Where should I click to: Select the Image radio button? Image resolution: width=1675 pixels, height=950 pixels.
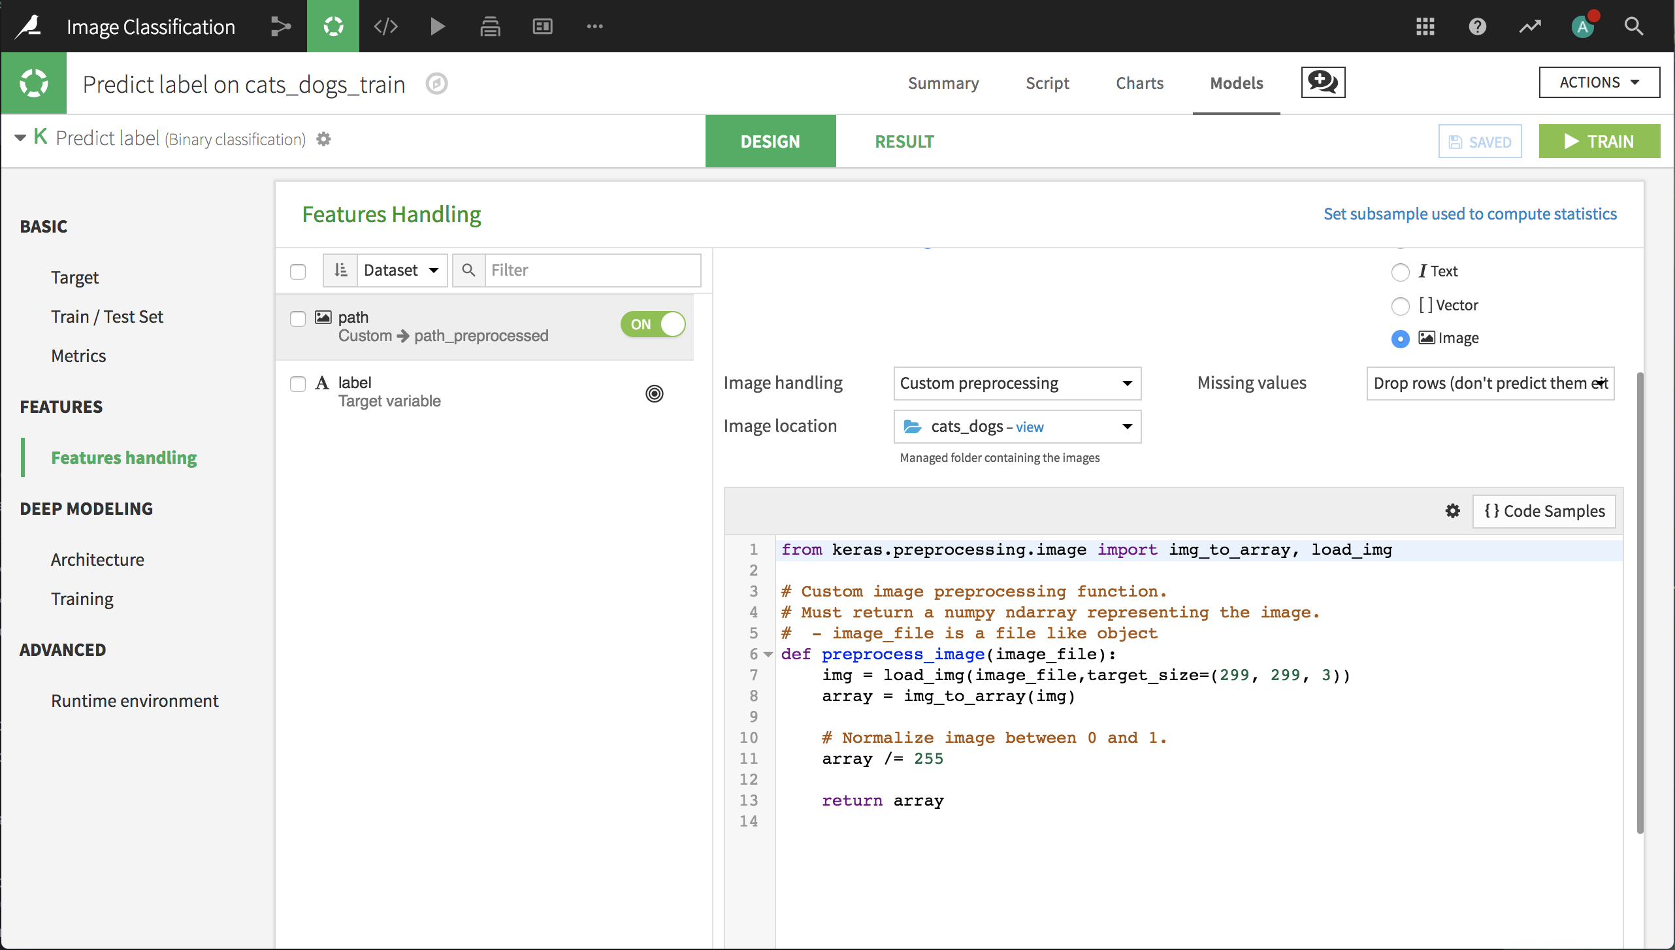point(1401,338)
